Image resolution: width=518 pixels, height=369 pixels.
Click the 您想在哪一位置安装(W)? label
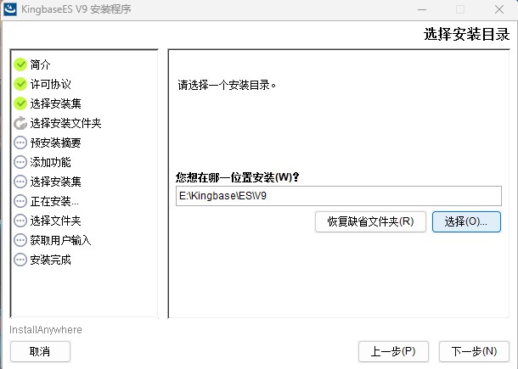pos(238,177)
